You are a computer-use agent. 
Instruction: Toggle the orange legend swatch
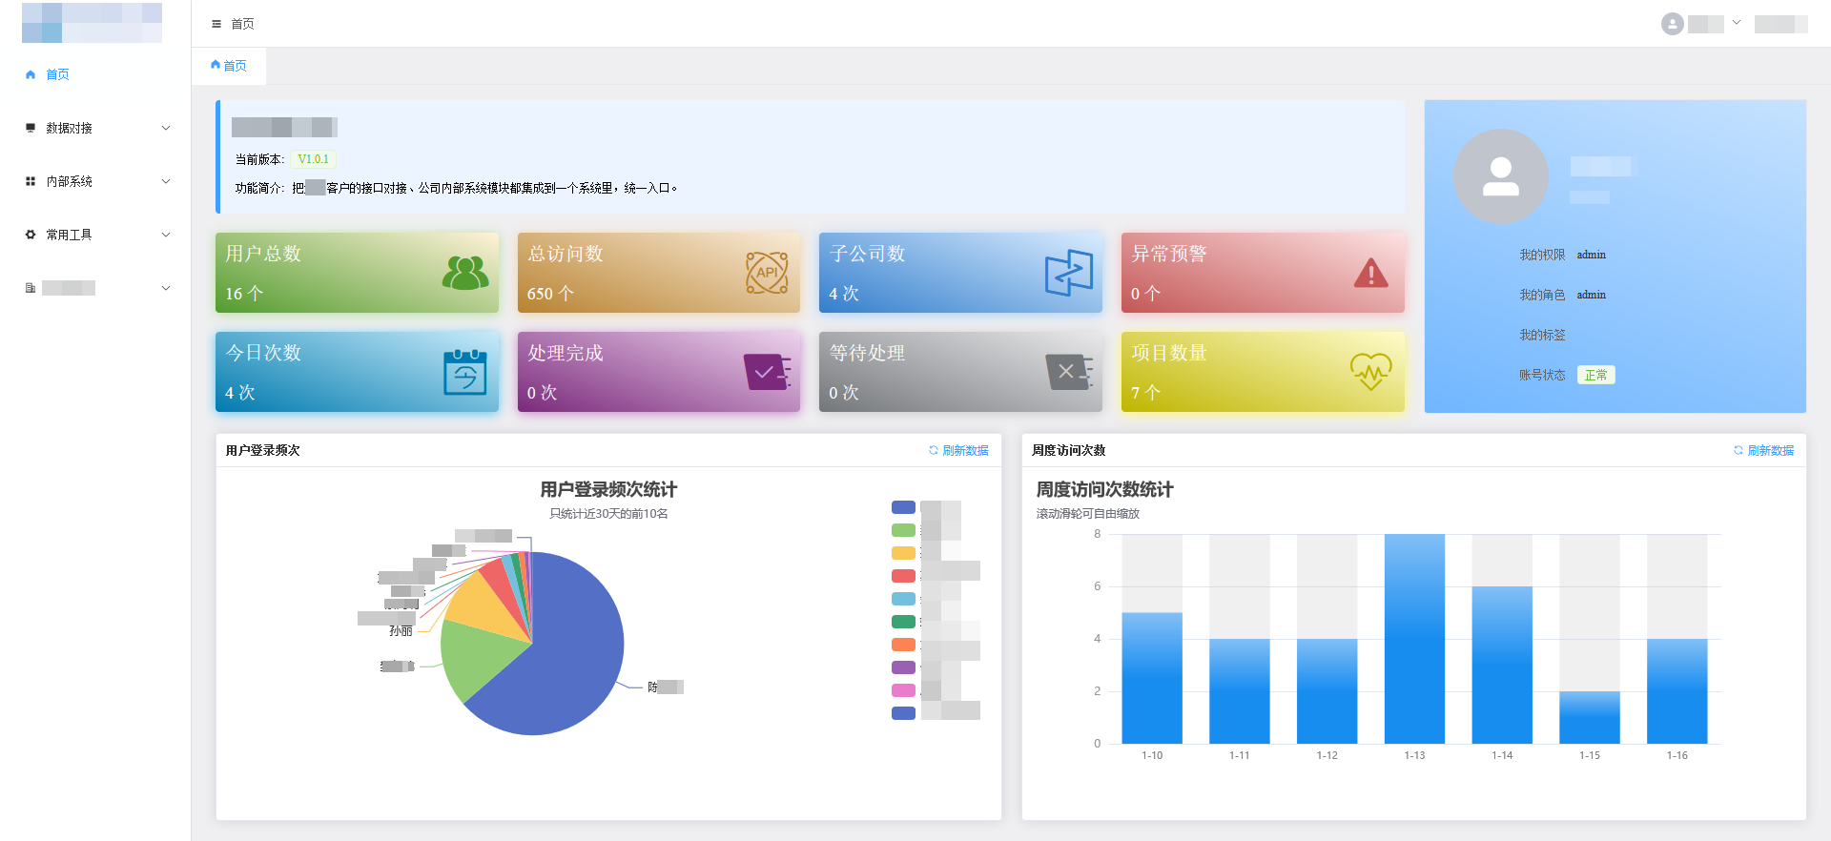coord(903,645)
